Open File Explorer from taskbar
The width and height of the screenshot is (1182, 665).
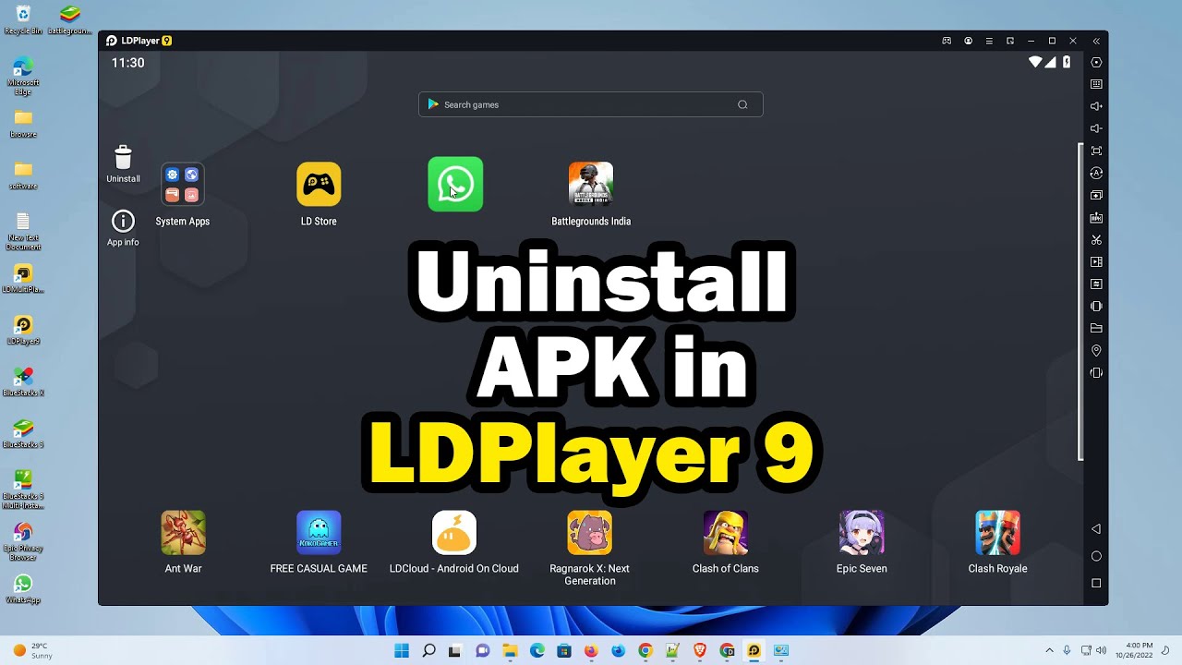(x=510, y=651)
